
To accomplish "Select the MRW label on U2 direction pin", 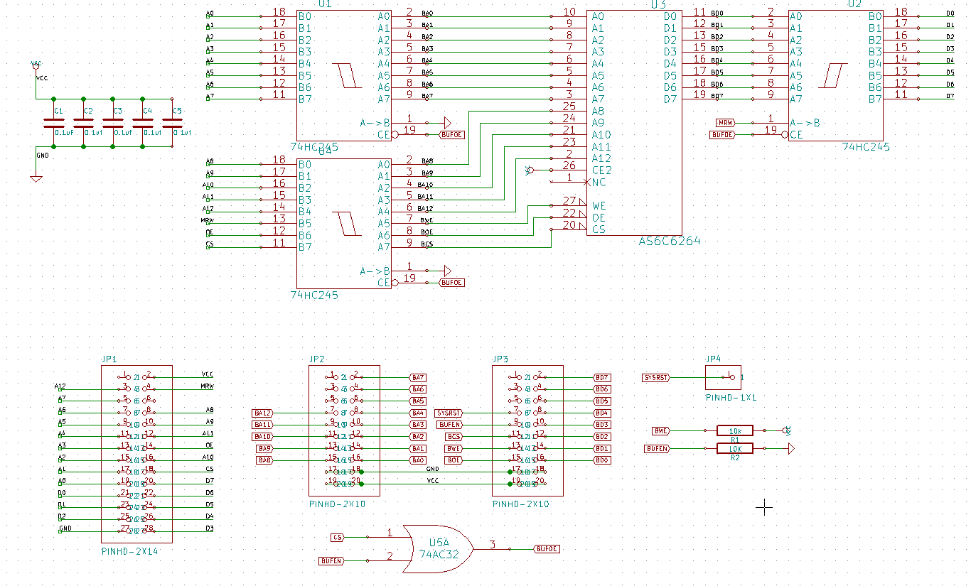I will pos(724,123).
